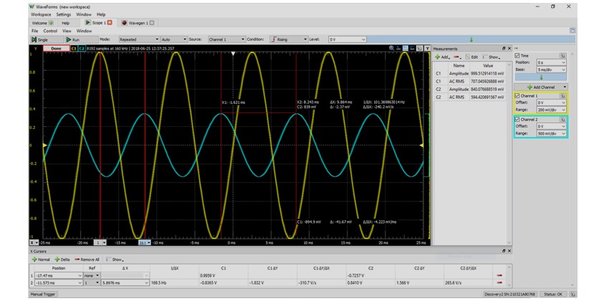
Task: Select the C1 Amplitude measurement row
Action: tap(469, 73)
